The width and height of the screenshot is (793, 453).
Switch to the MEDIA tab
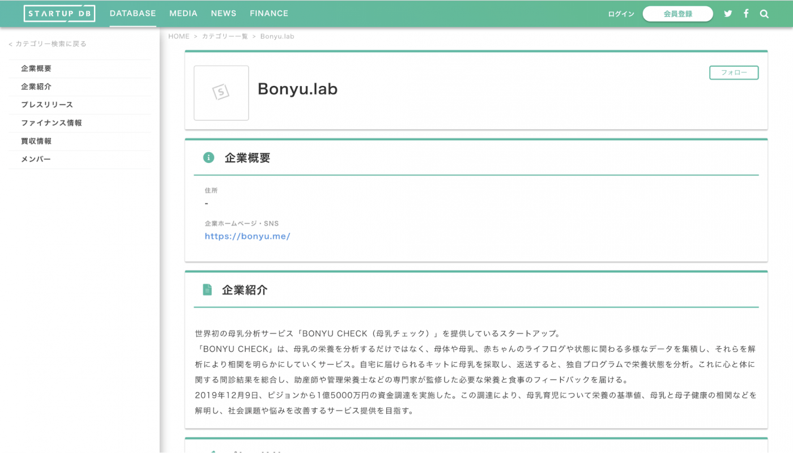point(183,13)
